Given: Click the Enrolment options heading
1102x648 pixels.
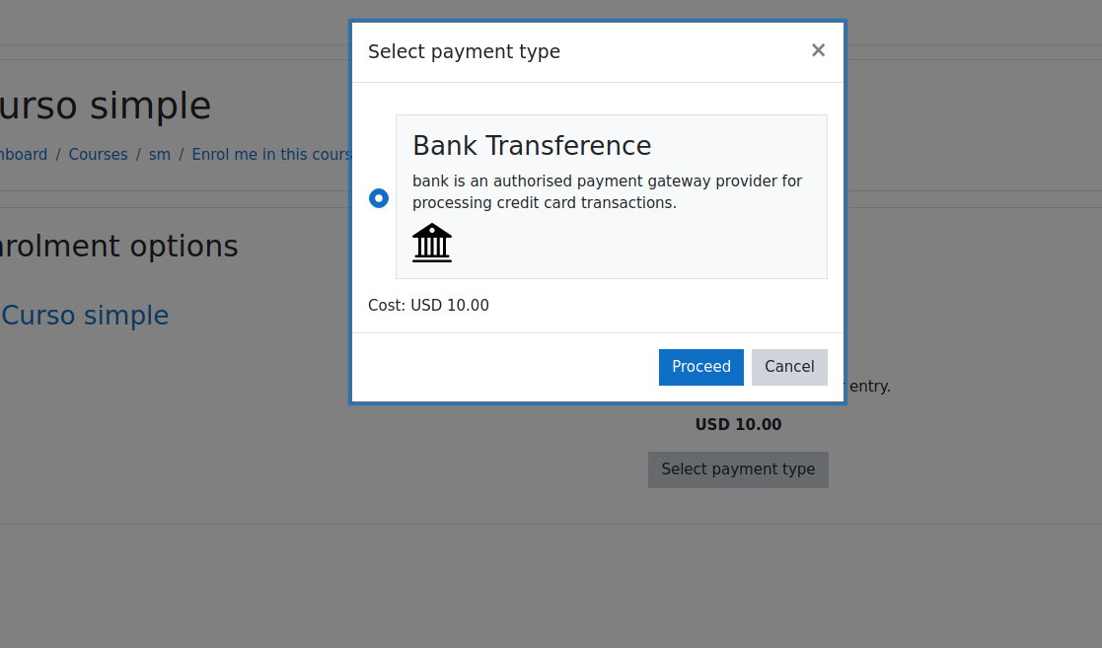Looking at the screenshot, I should click(x=118, y=246).
